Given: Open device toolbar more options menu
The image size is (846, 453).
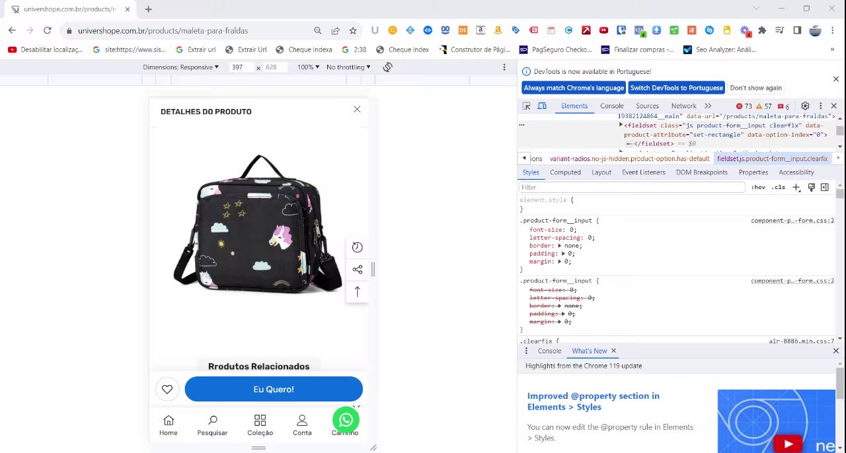Looking at the screenshot, I should tap(504, 67).
